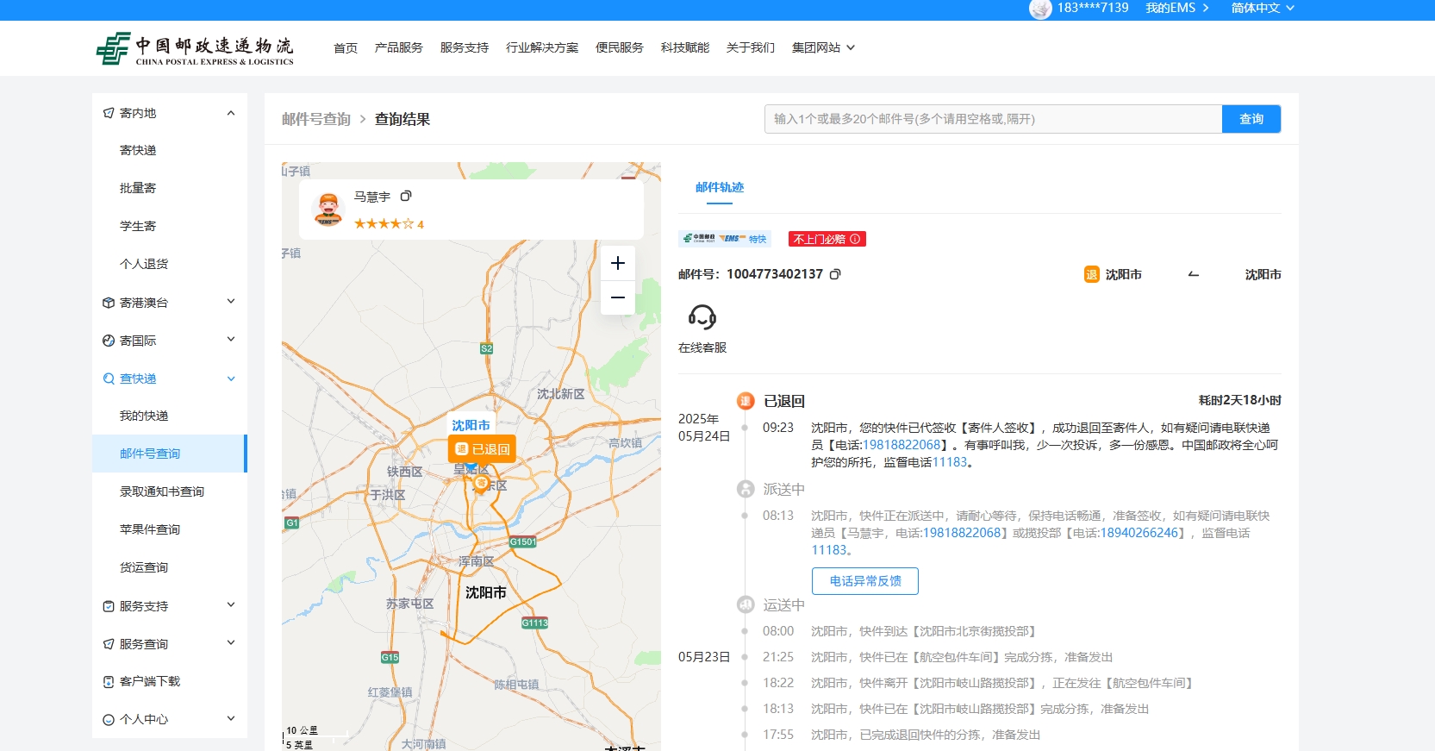Click the 183****7139 account number
1435x751 pixels.
1093,8
